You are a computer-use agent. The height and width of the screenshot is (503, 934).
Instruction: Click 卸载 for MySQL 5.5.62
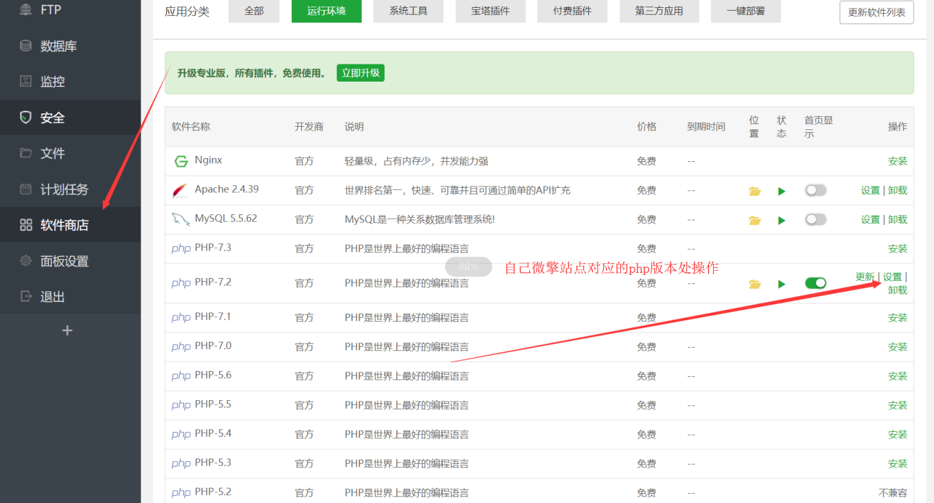(x=898, y=220)
